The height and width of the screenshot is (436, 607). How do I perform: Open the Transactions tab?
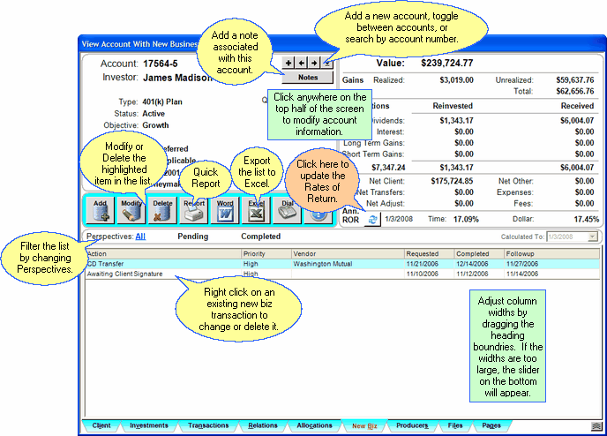click(x=208, y=425)
